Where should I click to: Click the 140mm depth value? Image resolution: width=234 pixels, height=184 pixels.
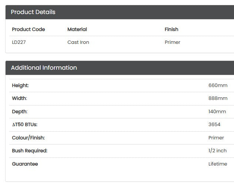(x=217, y=112)
